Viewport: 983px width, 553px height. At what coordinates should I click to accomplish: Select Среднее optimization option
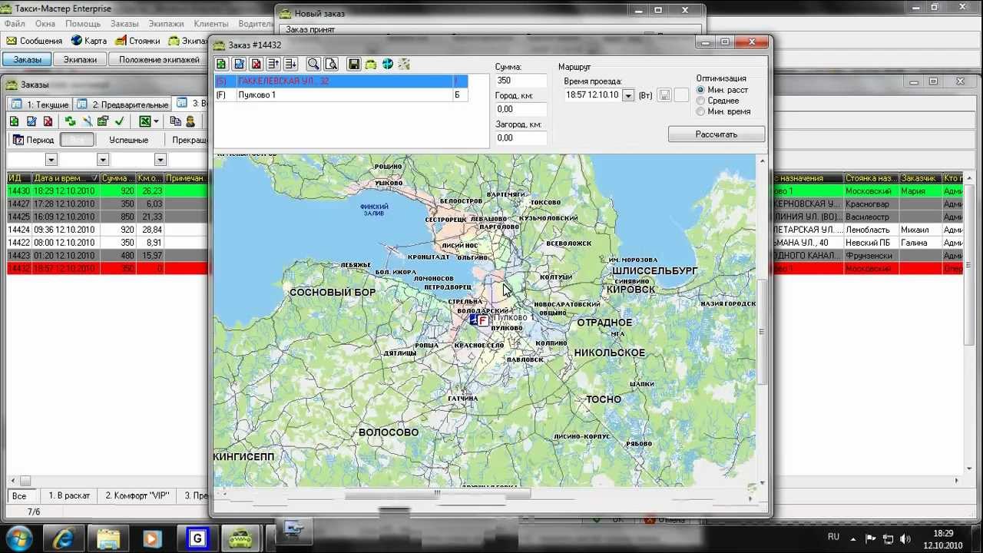coord(700,101)
